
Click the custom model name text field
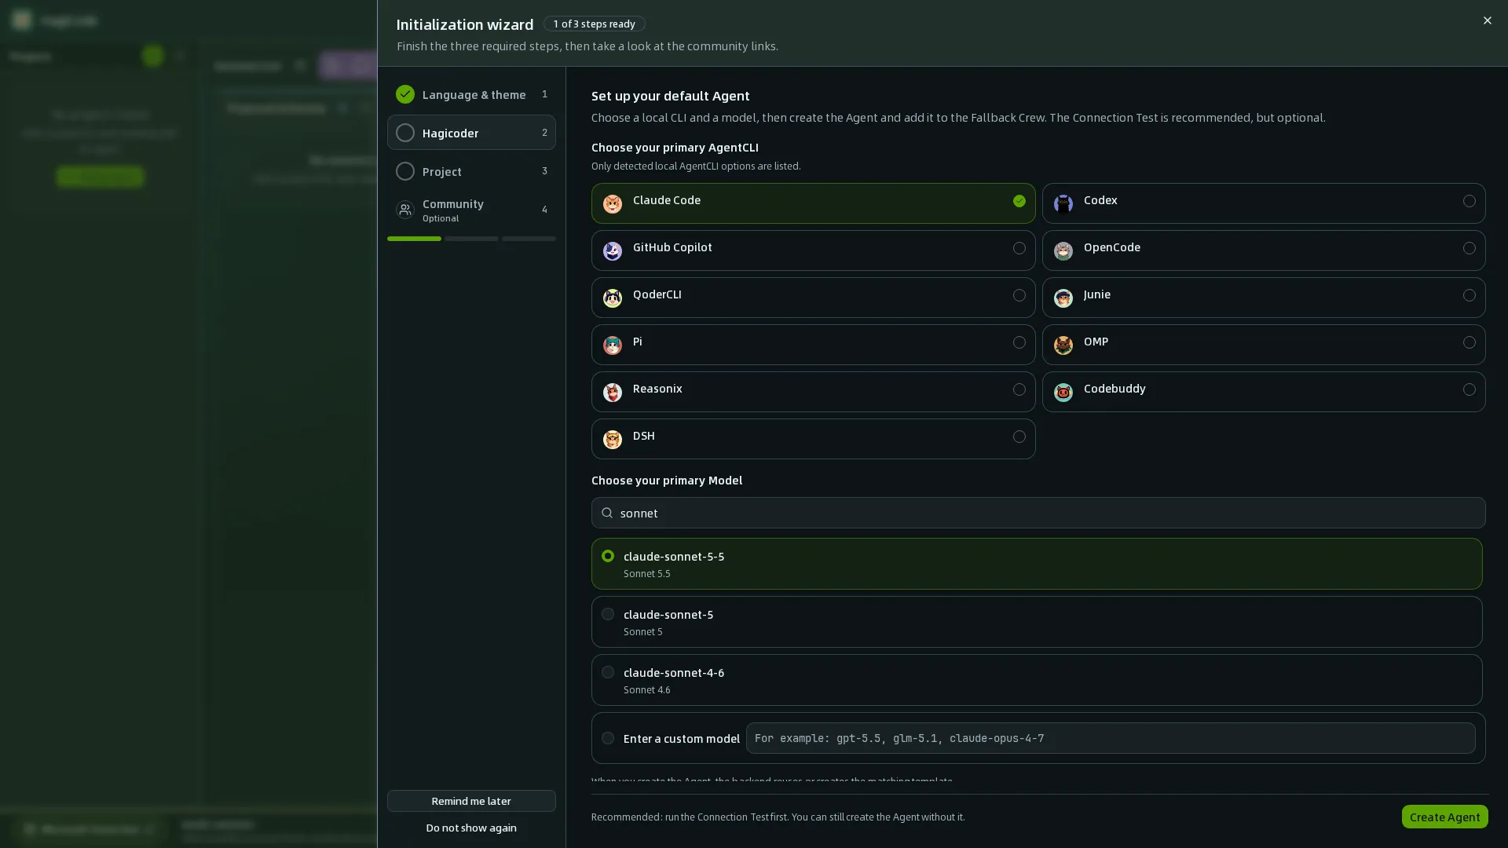coord(1111,738)
